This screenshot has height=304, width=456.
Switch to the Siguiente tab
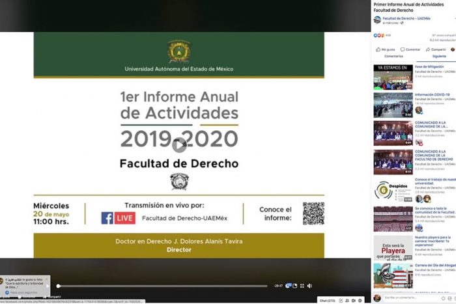pyautogui.click(x=439, y=56)
